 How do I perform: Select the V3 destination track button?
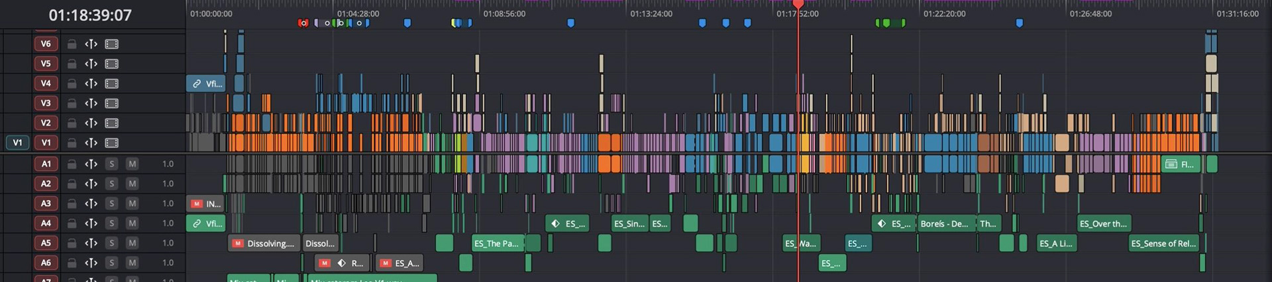point(46,104)
